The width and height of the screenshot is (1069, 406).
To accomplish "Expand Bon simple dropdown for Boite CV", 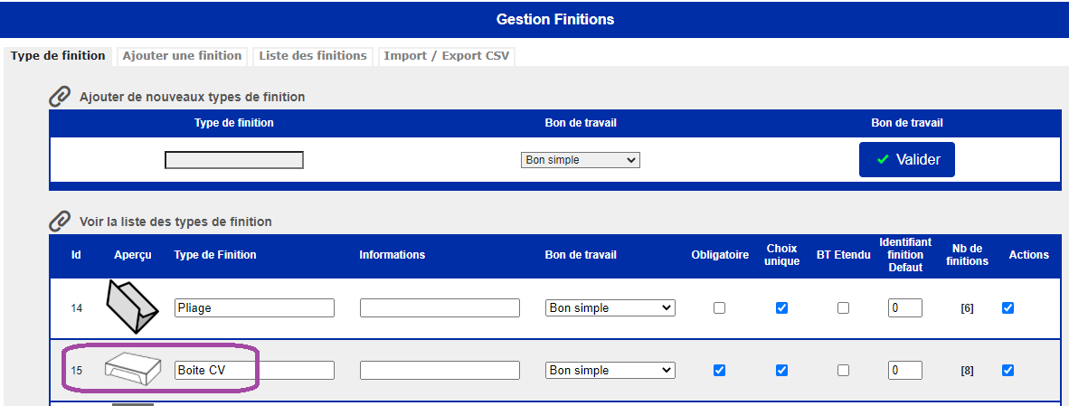I will click(610, 371).
